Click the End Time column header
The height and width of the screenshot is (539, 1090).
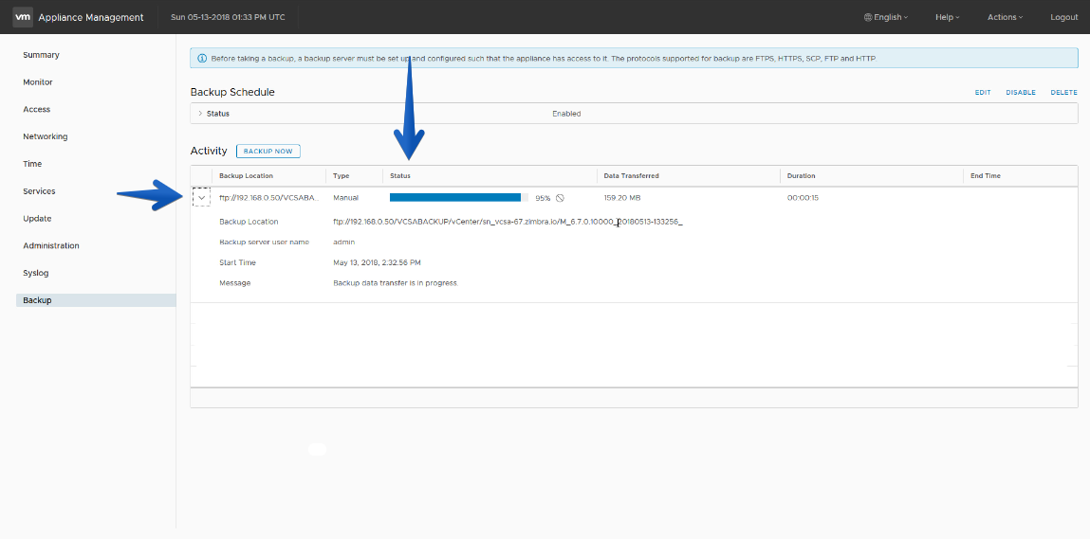click(x=986, y=176)
